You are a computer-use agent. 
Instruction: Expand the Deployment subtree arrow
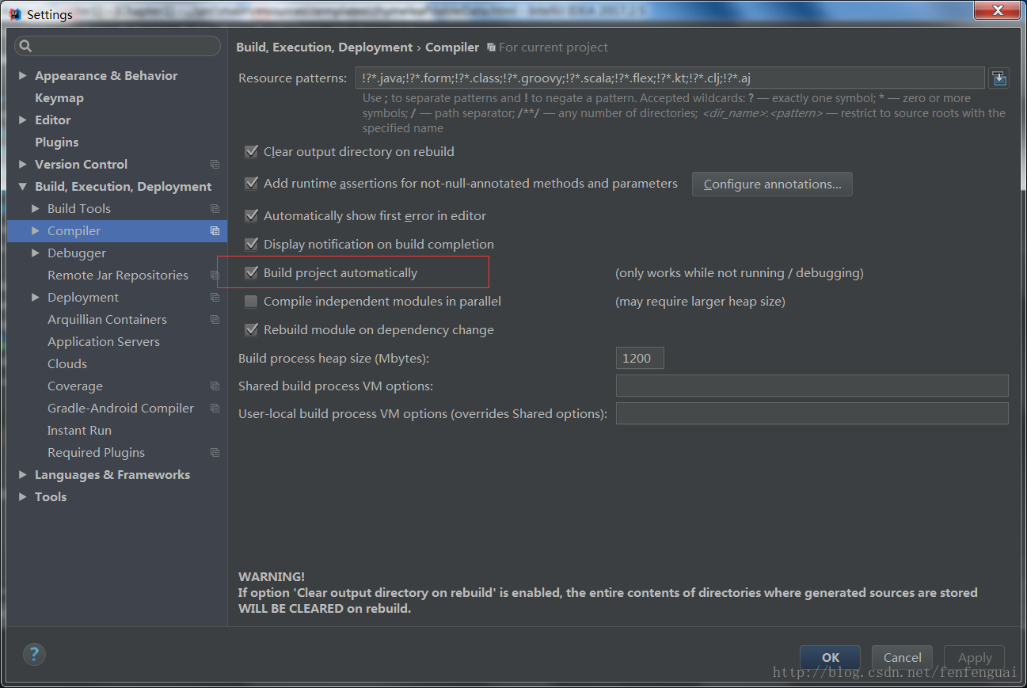pyautogui.click(x=35, y=298)
